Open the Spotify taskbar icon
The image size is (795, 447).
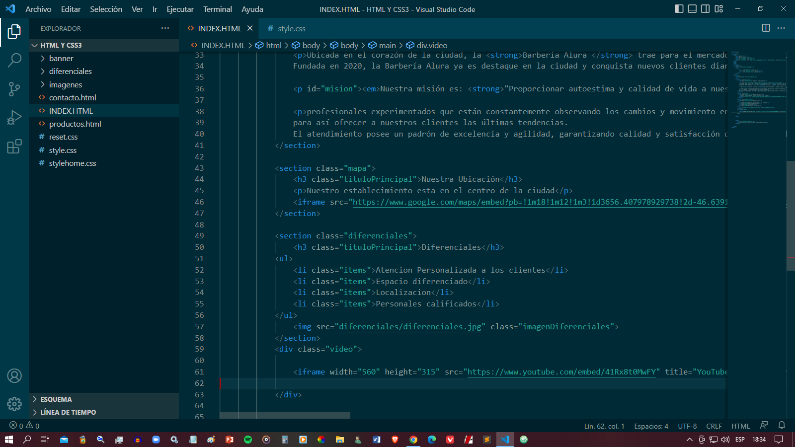(x=248, y=440)
